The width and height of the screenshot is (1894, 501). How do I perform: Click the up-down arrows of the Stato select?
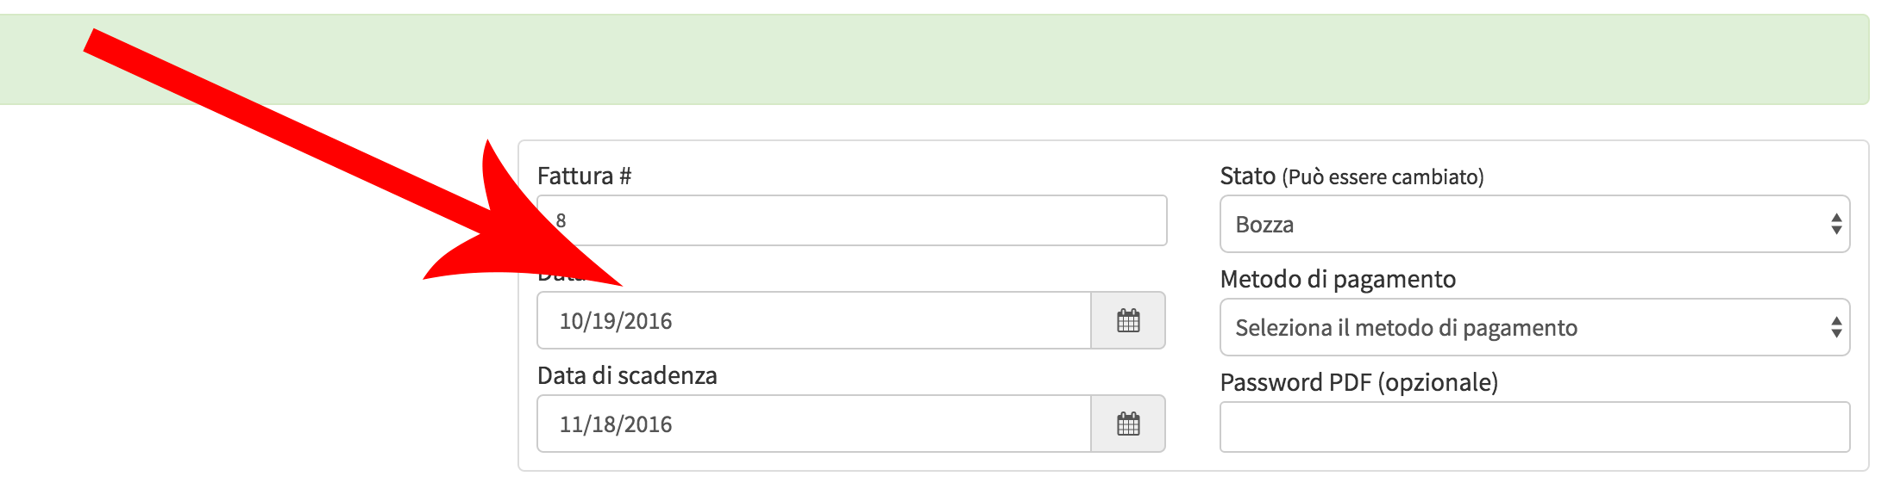(x=1836, y=224)
